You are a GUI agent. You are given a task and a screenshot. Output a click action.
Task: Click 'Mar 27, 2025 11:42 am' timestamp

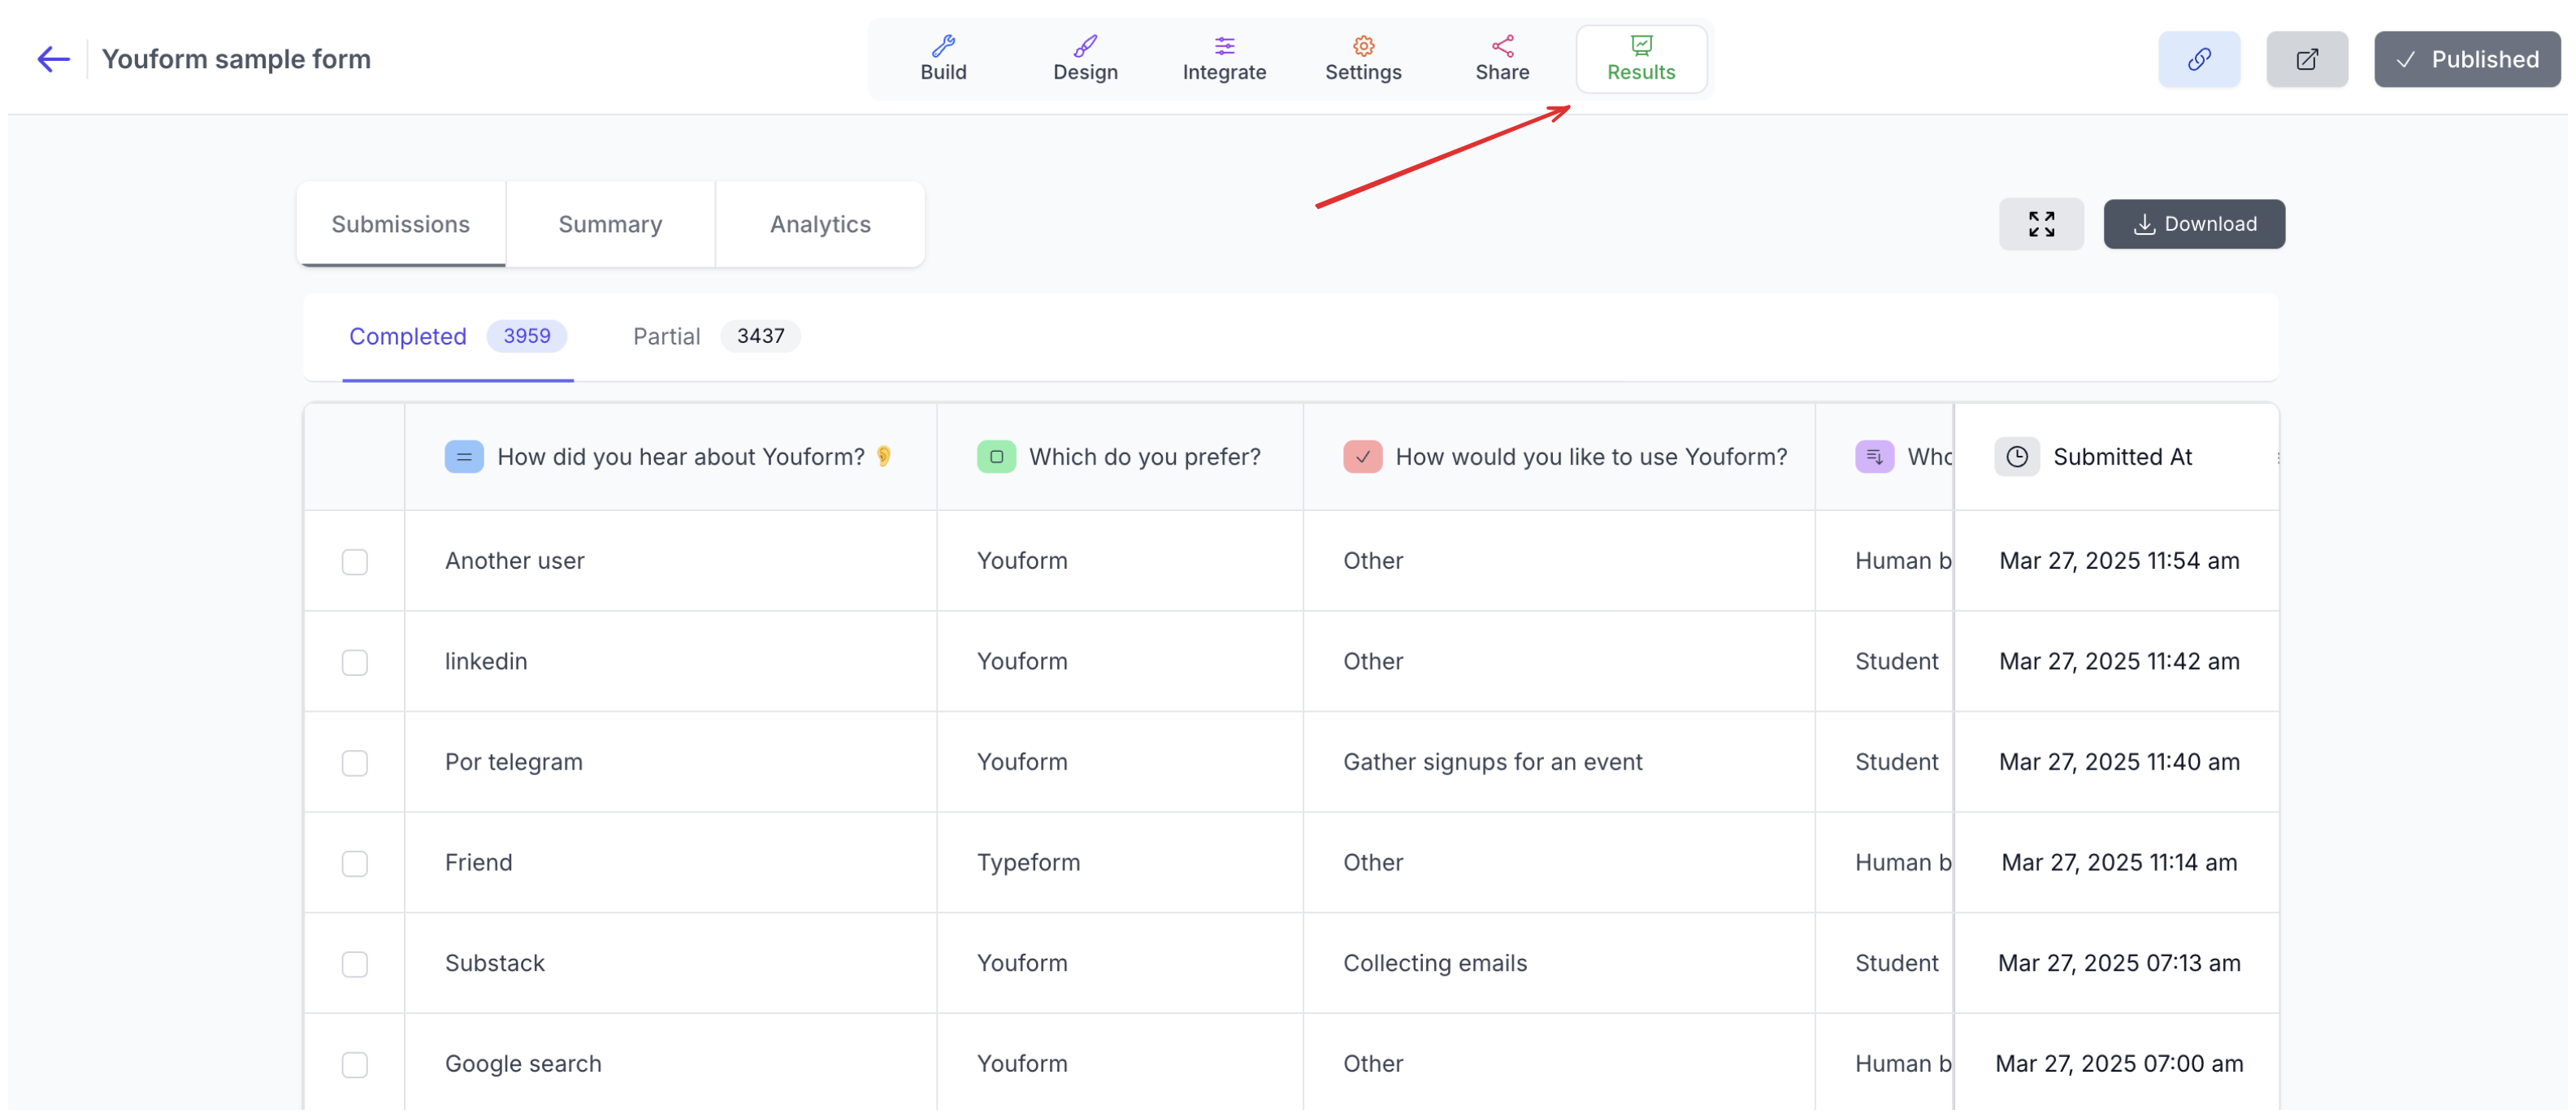tap(2119, 661)
